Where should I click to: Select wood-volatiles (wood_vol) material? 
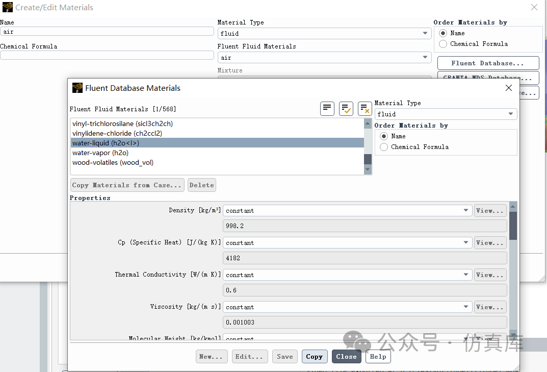(217, 163)
